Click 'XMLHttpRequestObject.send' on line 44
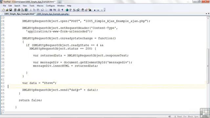 (45, 90)
